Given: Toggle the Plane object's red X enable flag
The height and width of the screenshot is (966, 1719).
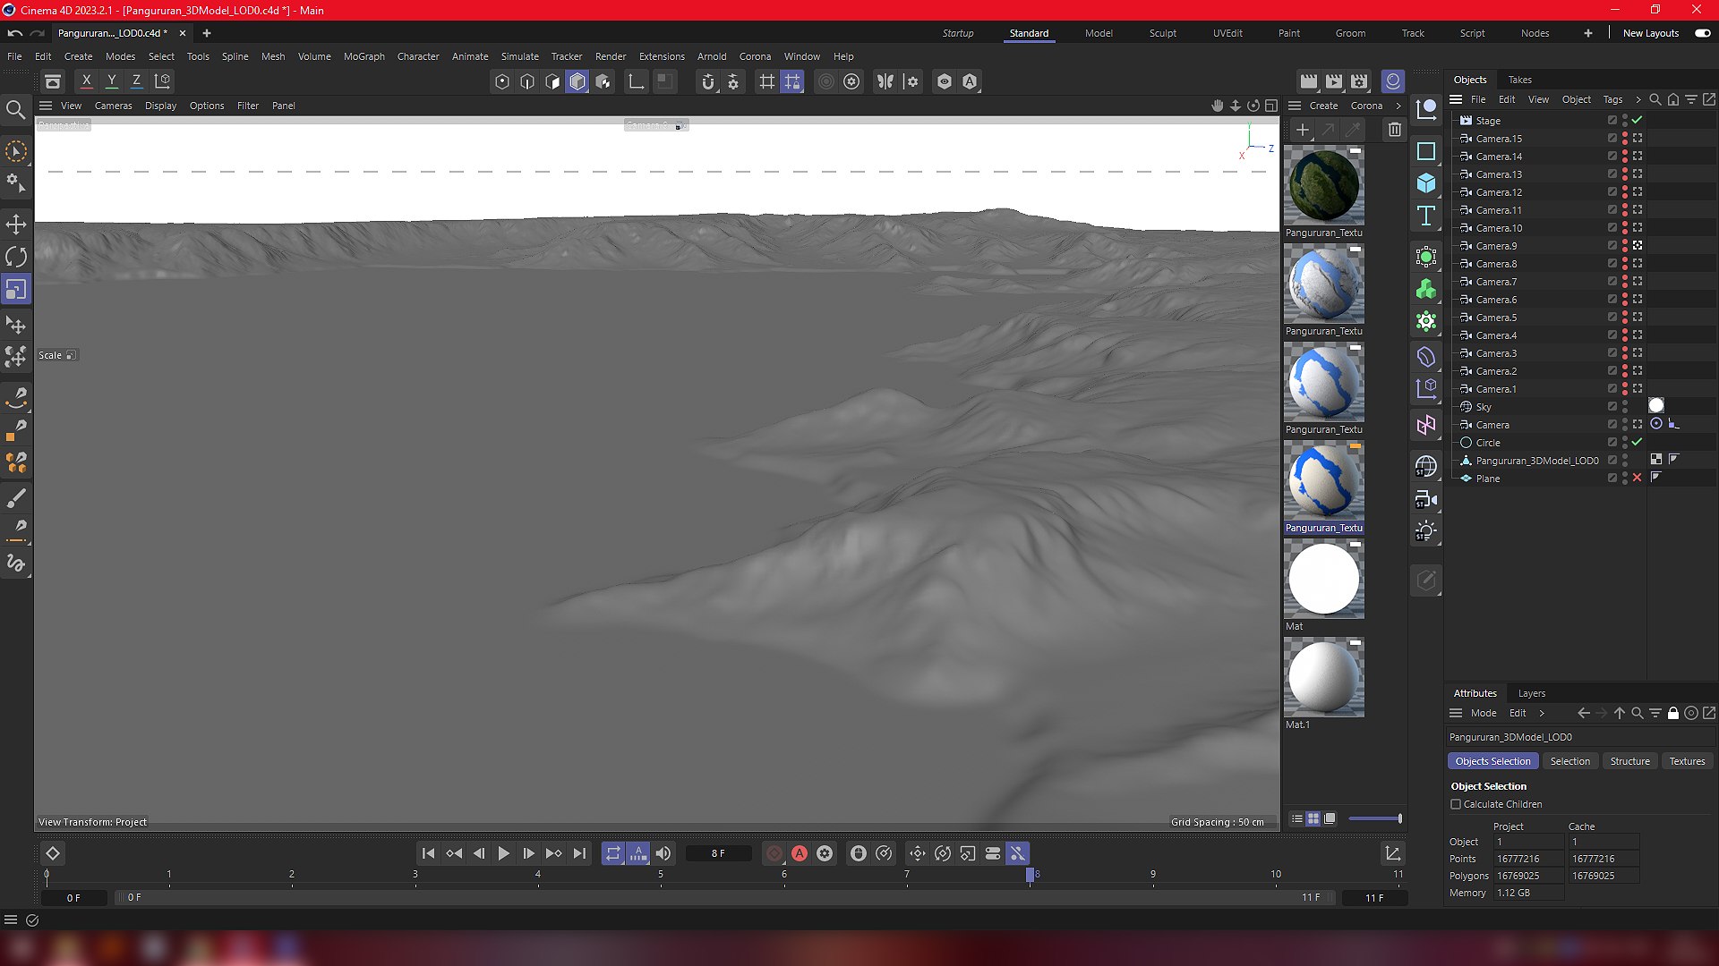Looking at the screenshot, I should coord(1638,479).
